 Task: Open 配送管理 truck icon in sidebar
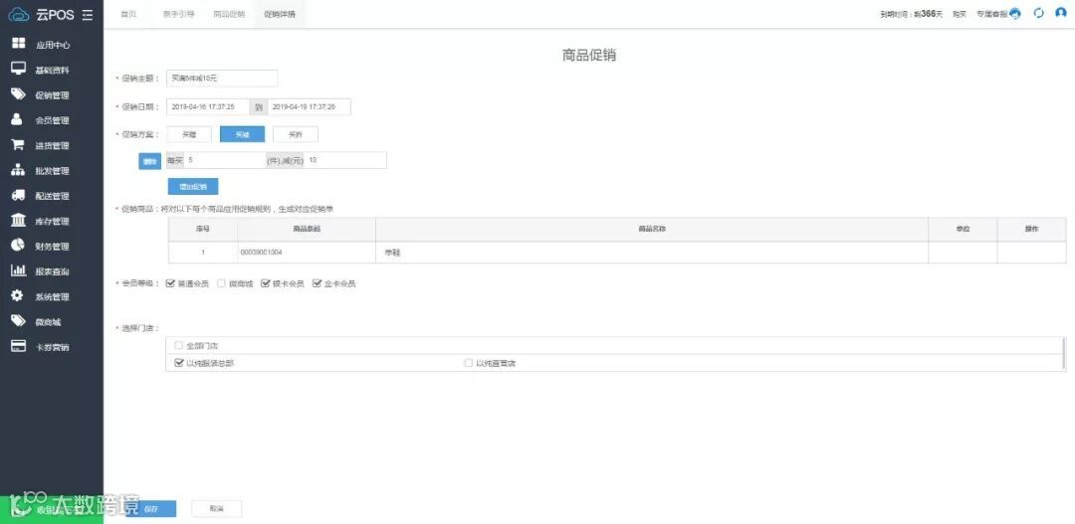coord(19,195)
